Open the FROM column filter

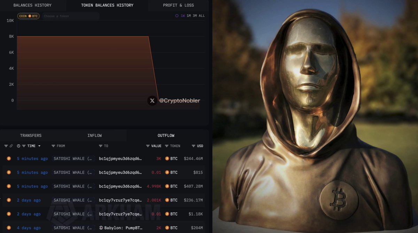pyautogui.click(x=53, y=146)
